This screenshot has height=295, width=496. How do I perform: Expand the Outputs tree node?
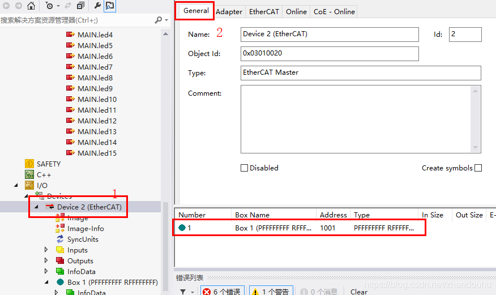pos(46,260)
